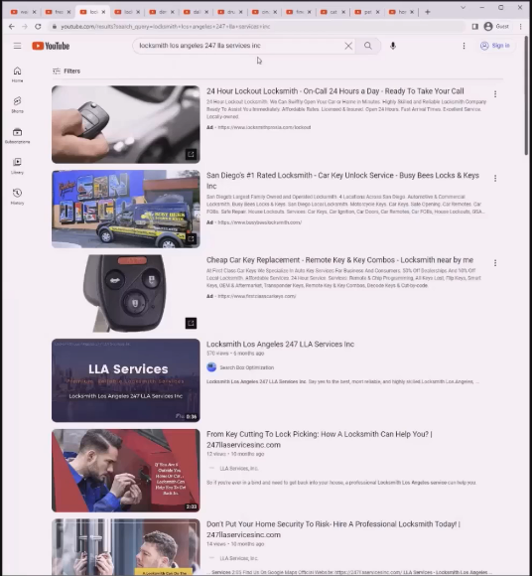Go back using the browser back arrow

tap(11, 27)
